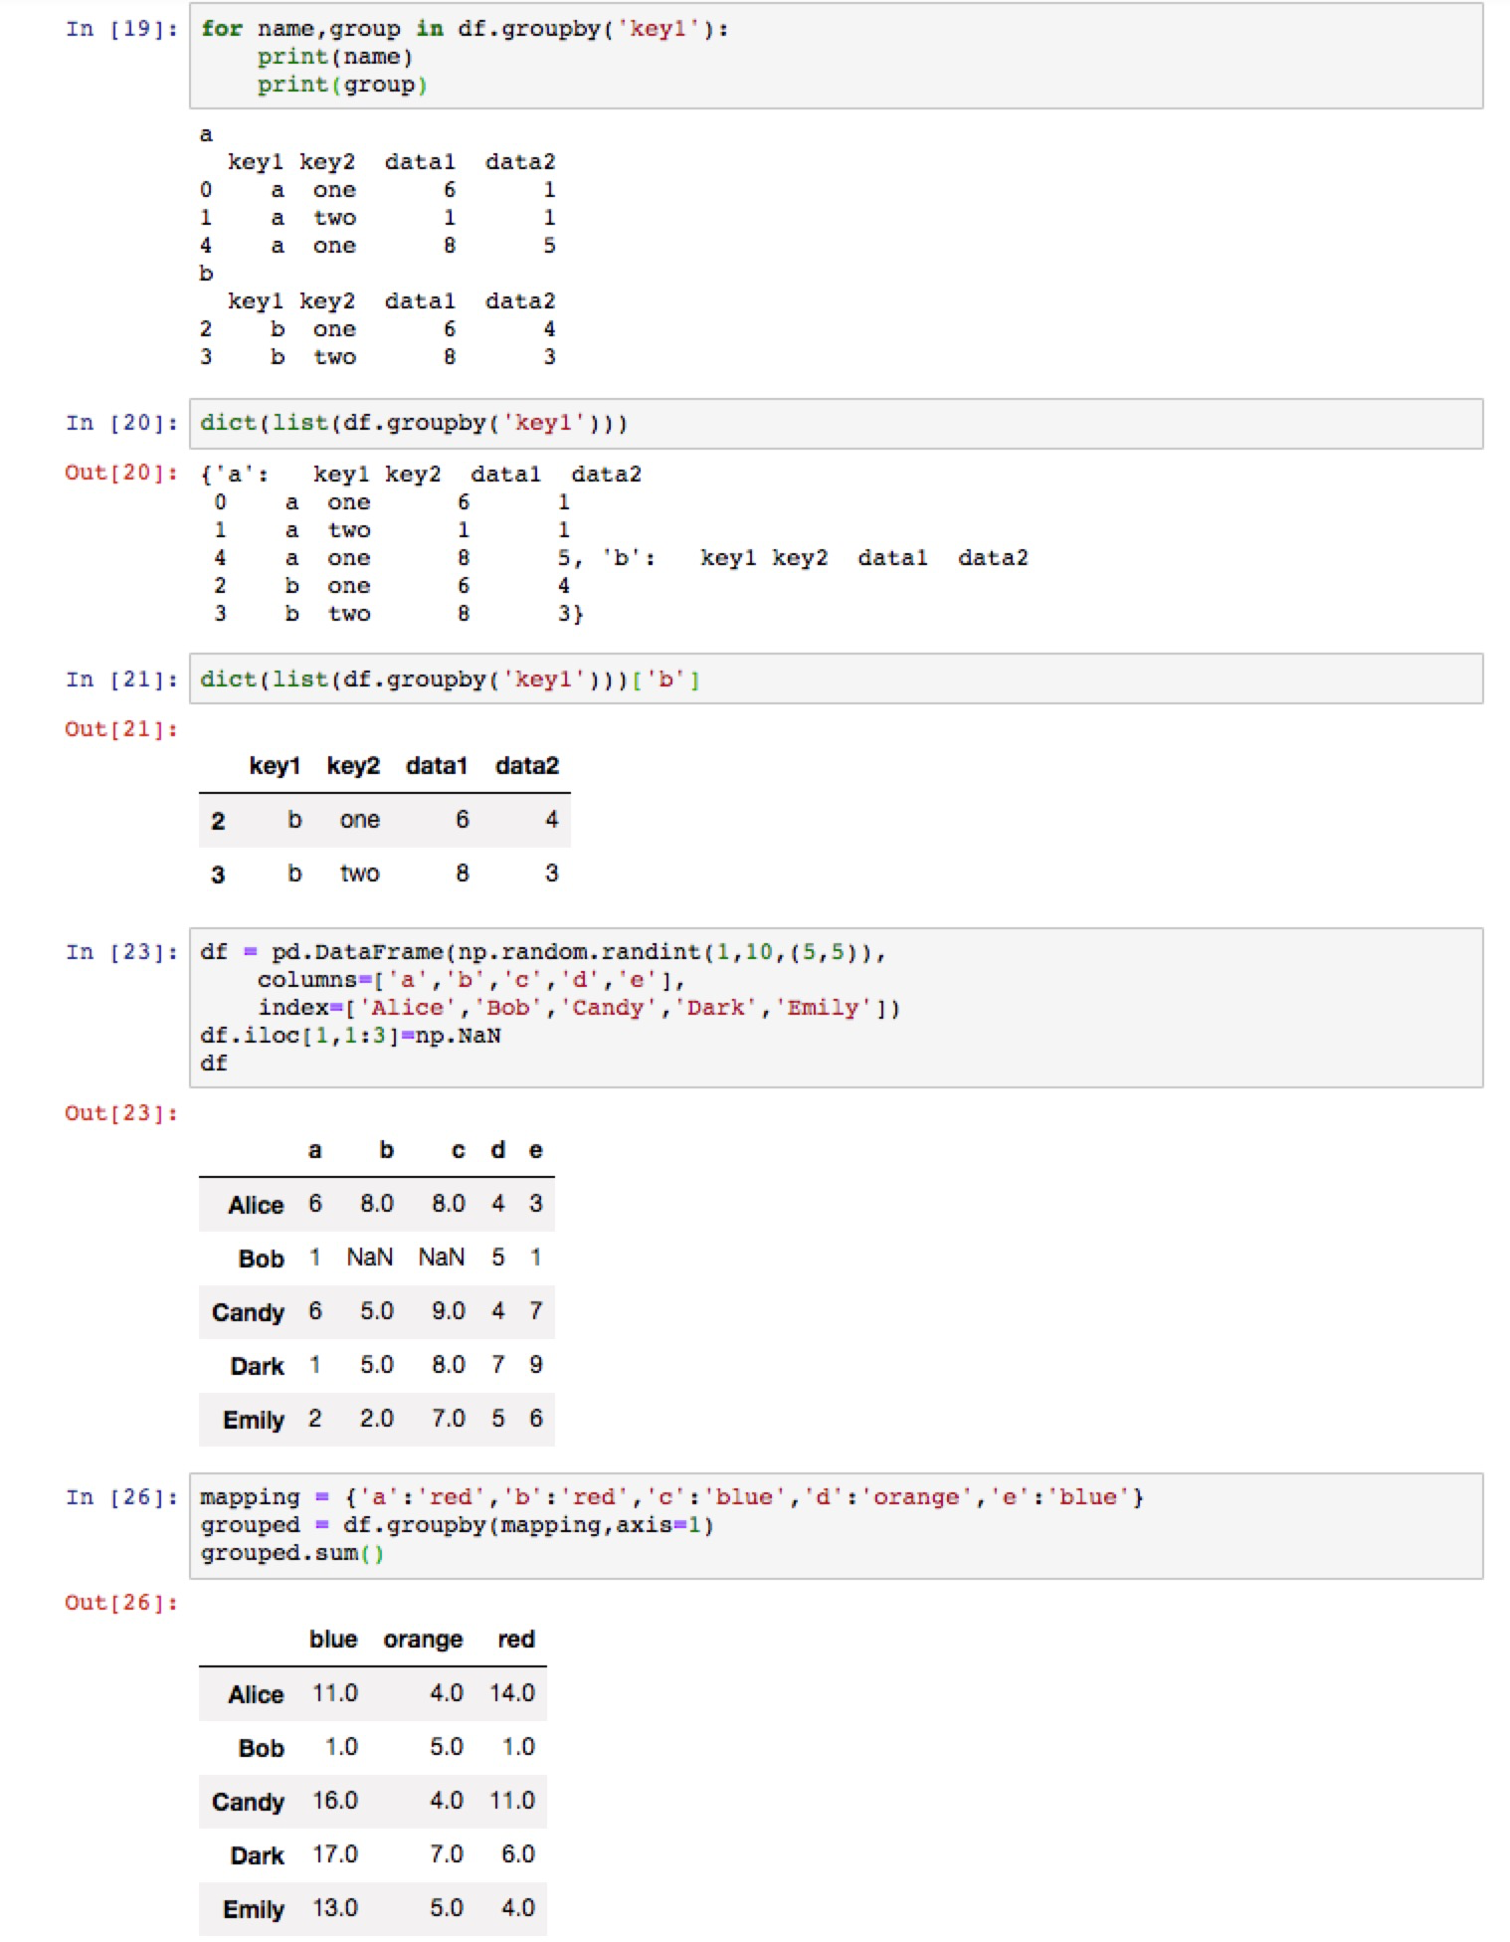Click the In [21] code cell ending with ['b']
This screenshot has height=1942, width=1510.
tap(836, 680)
